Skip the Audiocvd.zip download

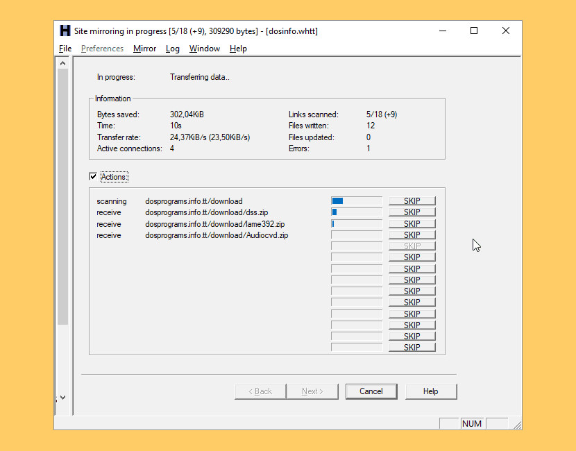tap(412, 235)
